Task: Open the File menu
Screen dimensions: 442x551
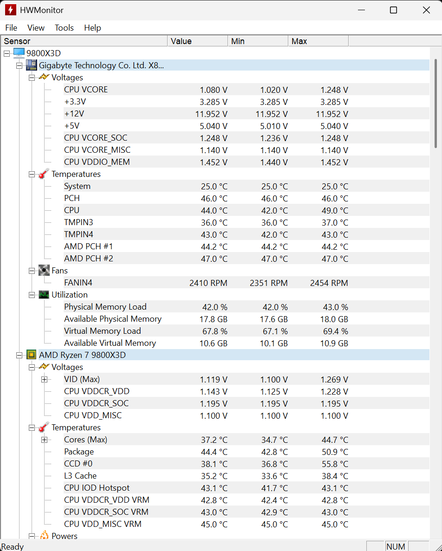Action: [x=11, y=28]
